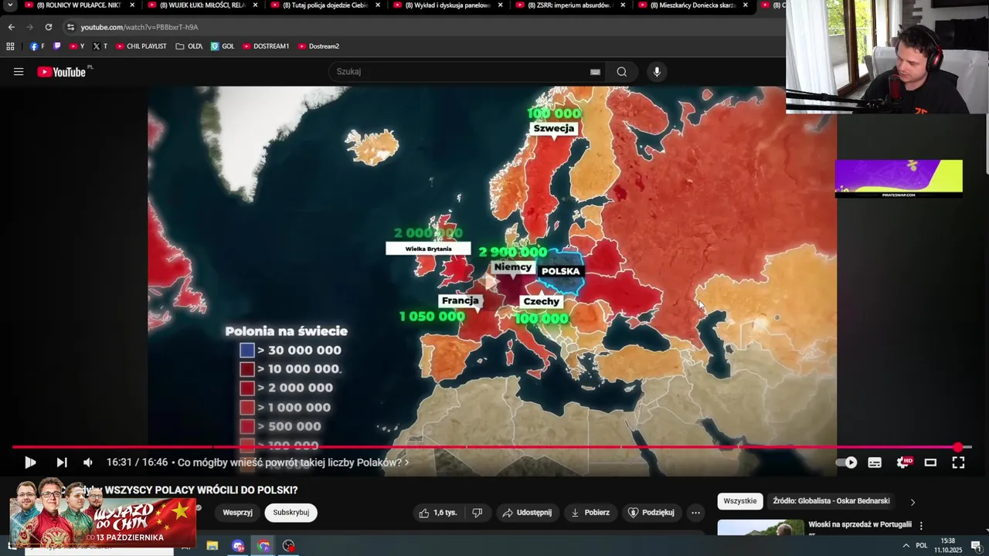
Task: Close the 'Wykład i dyskusja panelowa' tab
Action: [x=500, y=5]
